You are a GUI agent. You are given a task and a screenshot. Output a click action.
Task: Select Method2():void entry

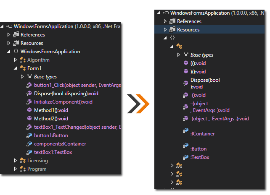(x=51, y=119)
